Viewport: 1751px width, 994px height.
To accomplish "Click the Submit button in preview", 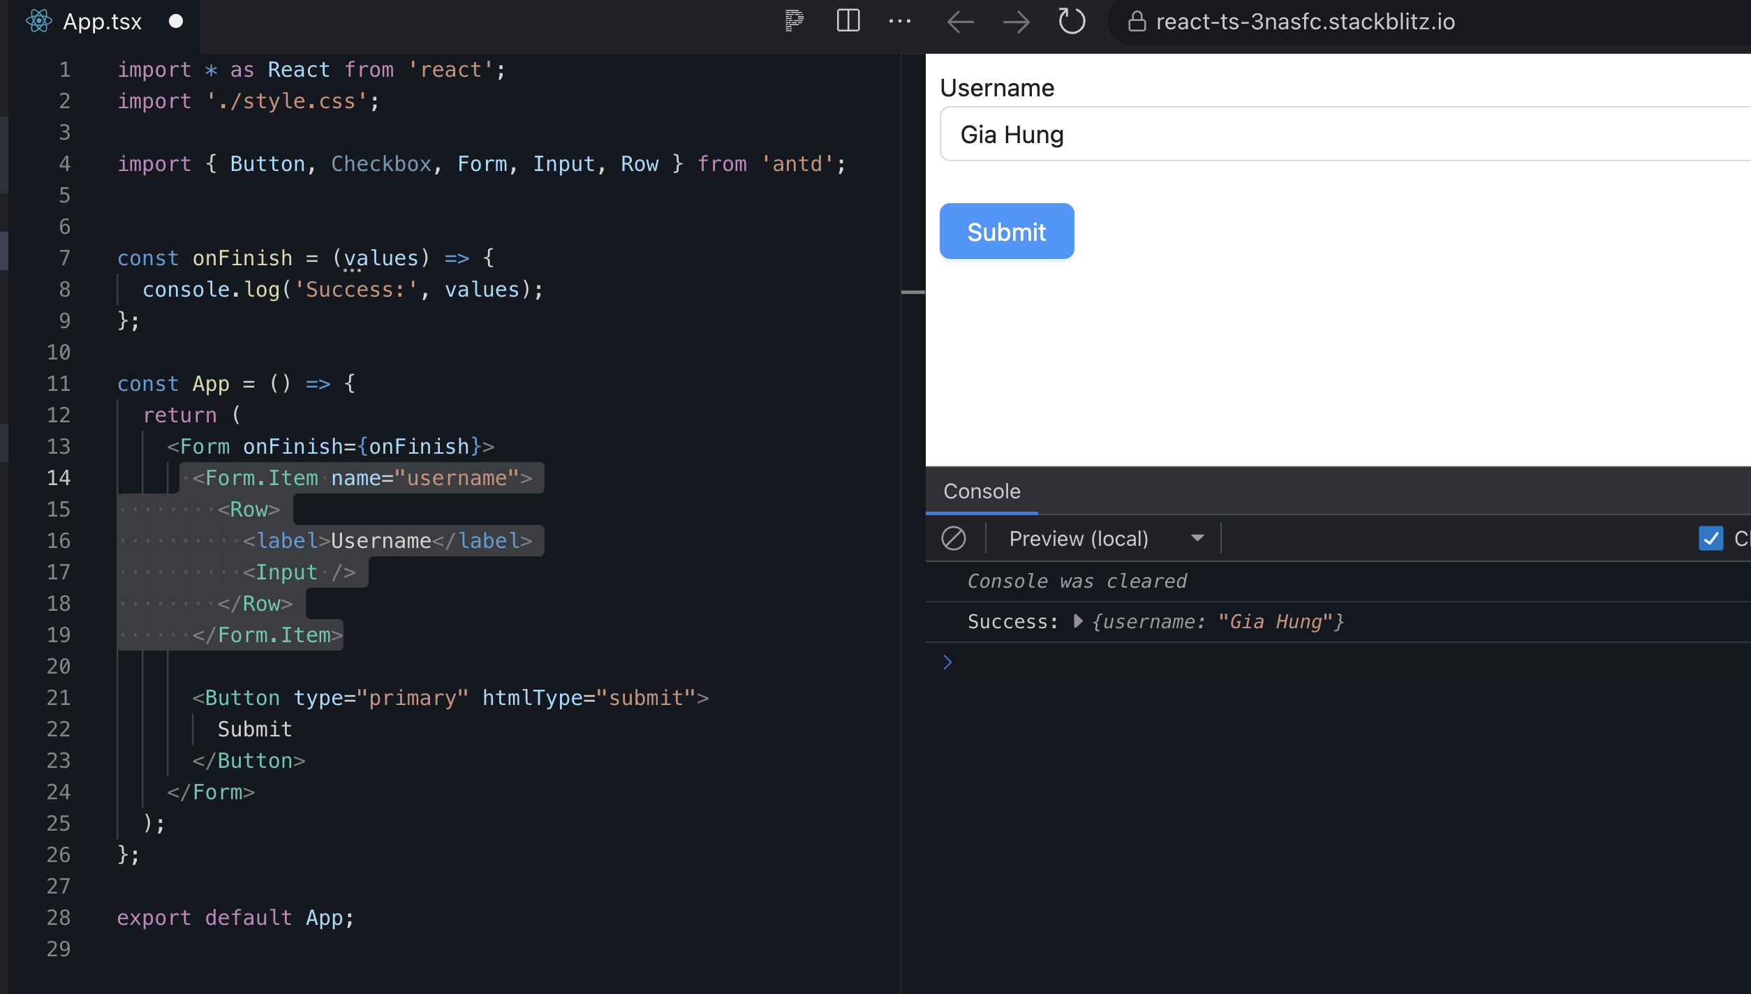I will [1005, 231].
